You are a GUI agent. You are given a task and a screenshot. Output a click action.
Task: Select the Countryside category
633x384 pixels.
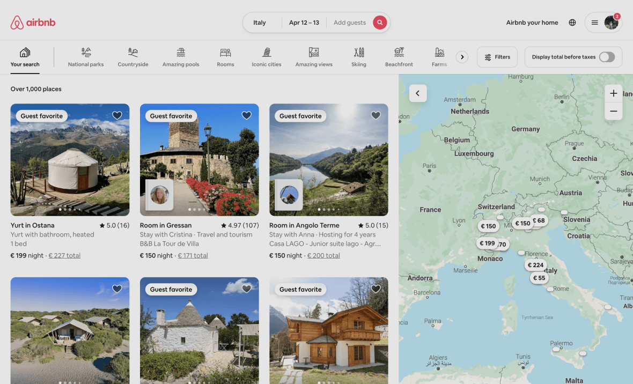pos(133,57)
